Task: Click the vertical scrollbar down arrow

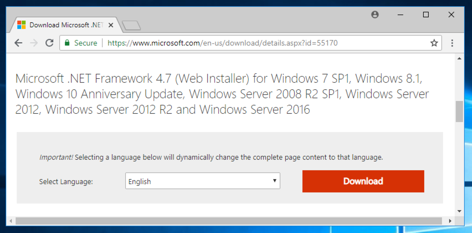Action: click(x=459, y=211)
